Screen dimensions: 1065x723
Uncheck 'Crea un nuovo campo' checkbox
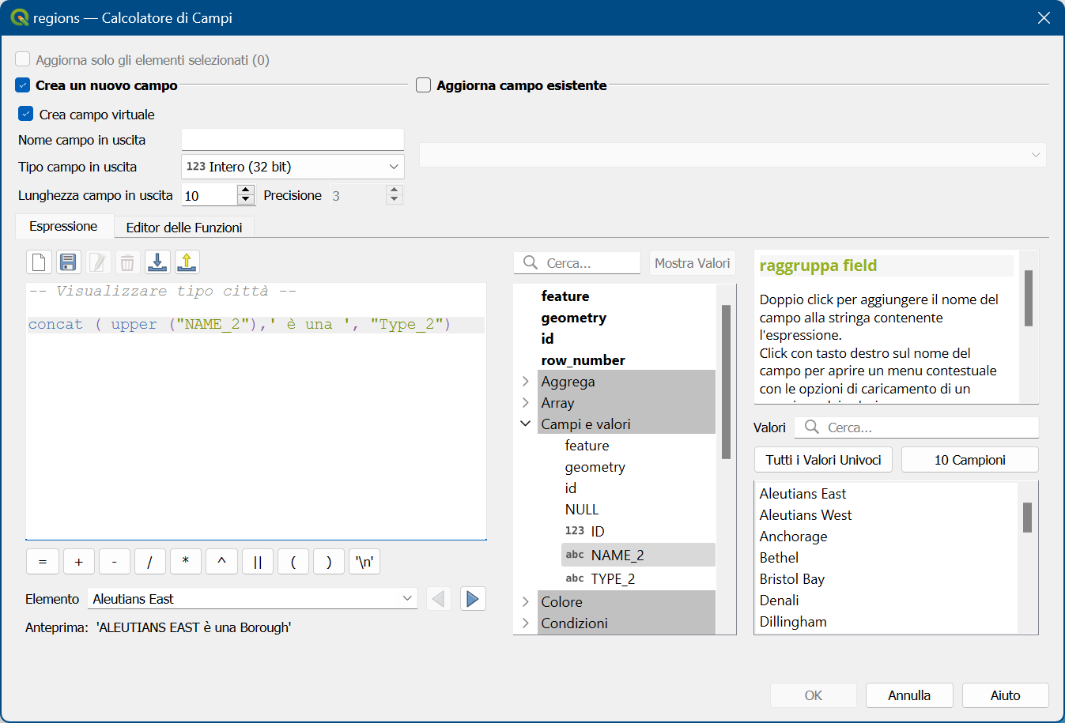click(23, 85)
